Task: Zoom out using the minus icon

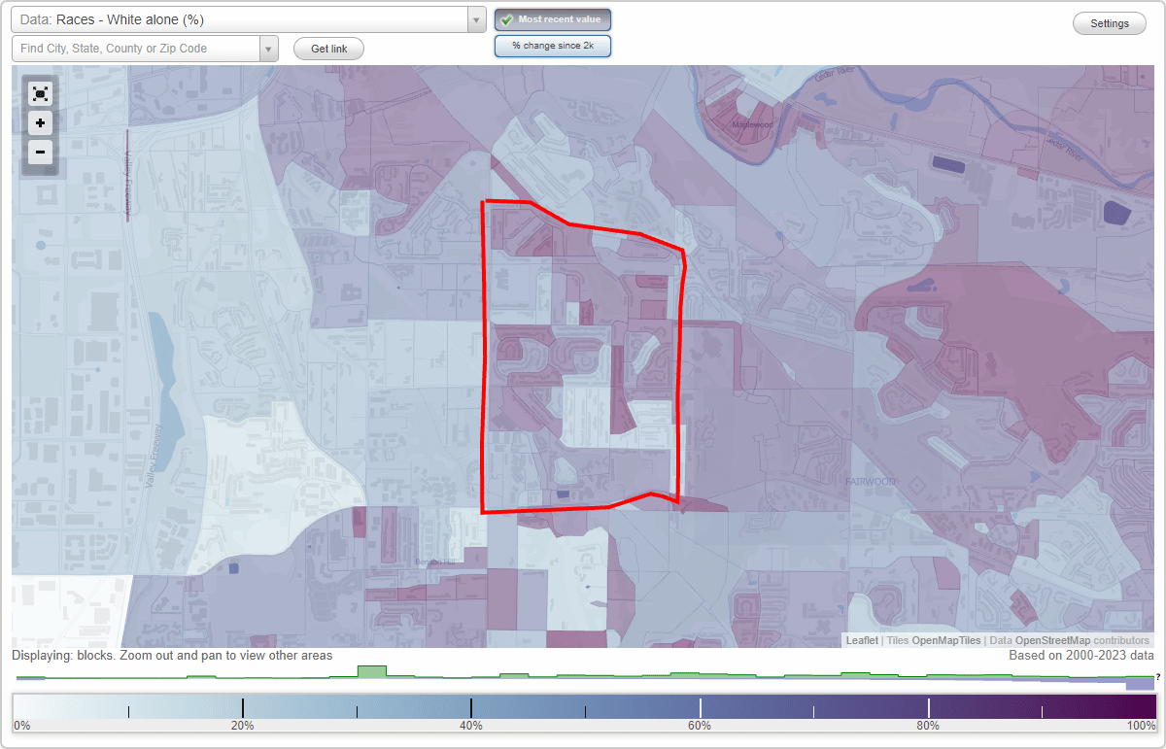Action: tap(40, 152)
